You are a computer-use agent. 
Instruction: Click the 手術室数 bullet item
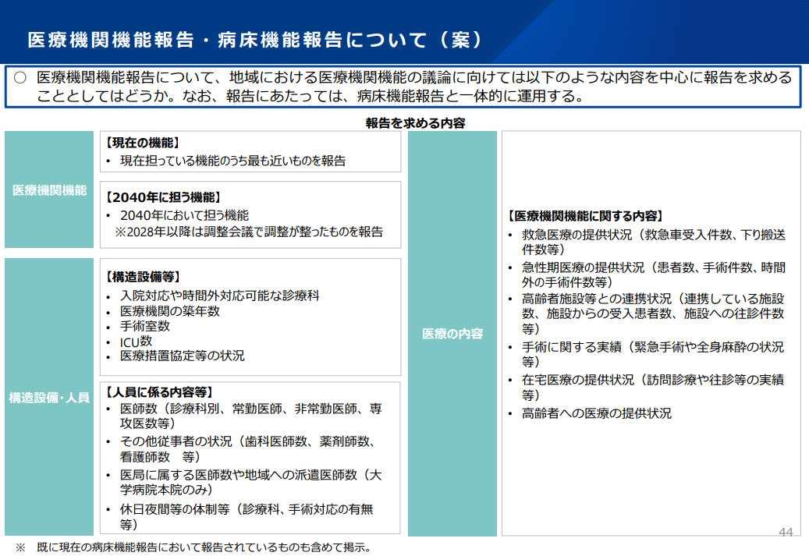click(x=144, y=326)
